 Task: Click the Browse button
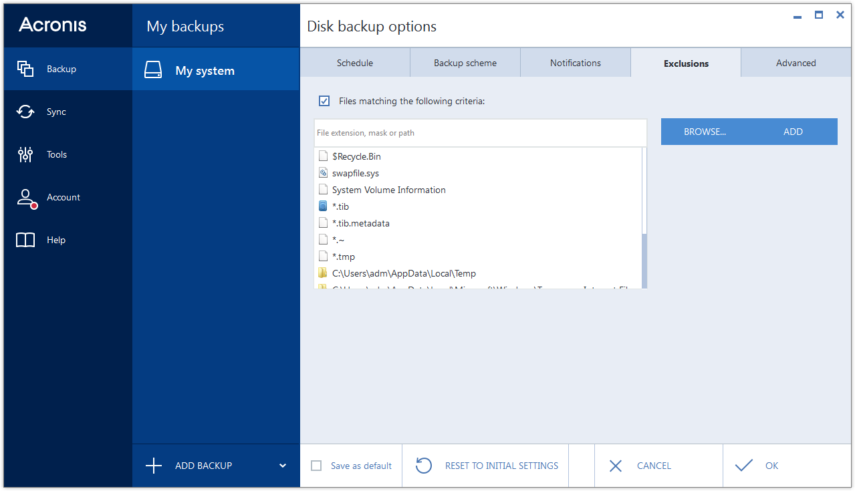(x=705, y=132)
